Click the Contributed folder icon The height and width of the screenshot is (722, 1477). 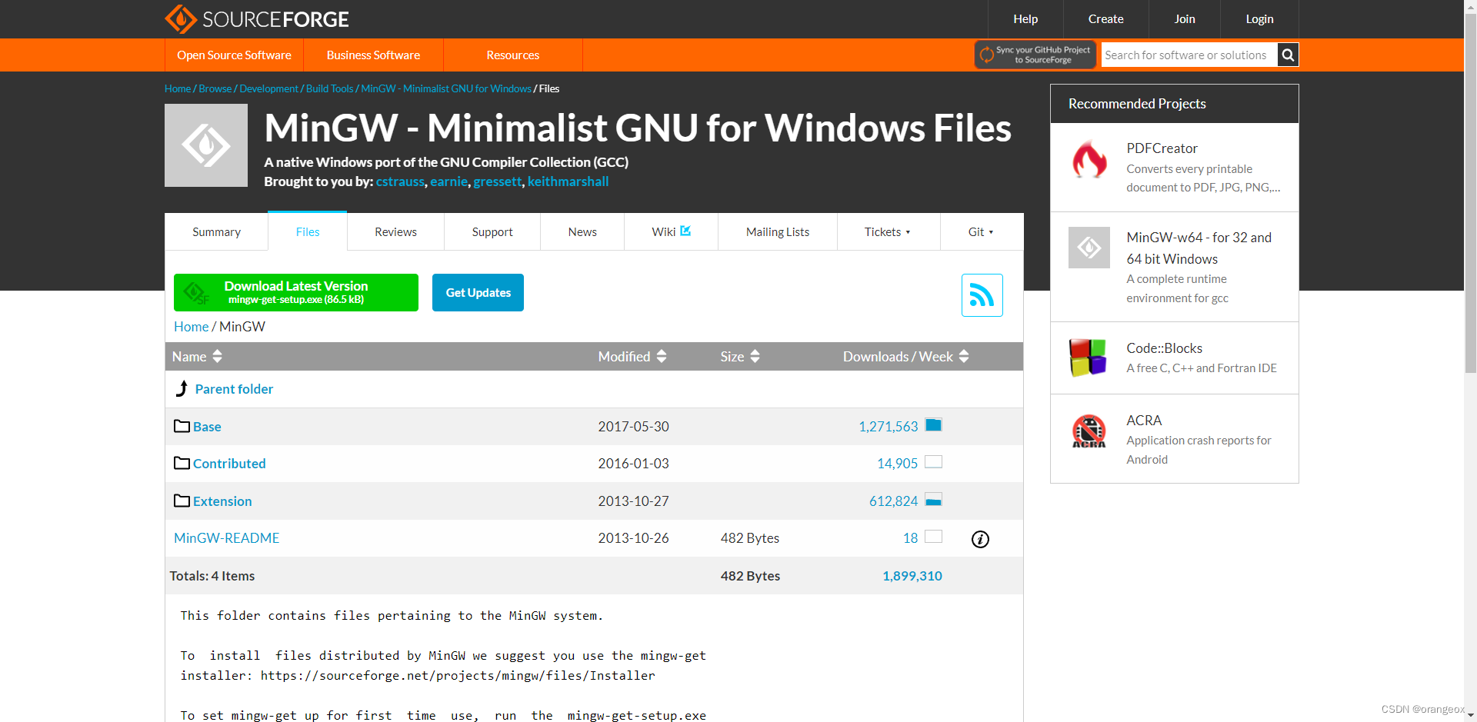(x=182, y=463)
